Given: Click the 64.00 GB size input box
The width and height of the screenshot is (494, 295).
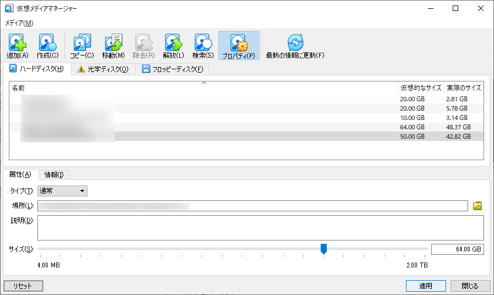Looking at the screenshot, I should tap(458, 249).
